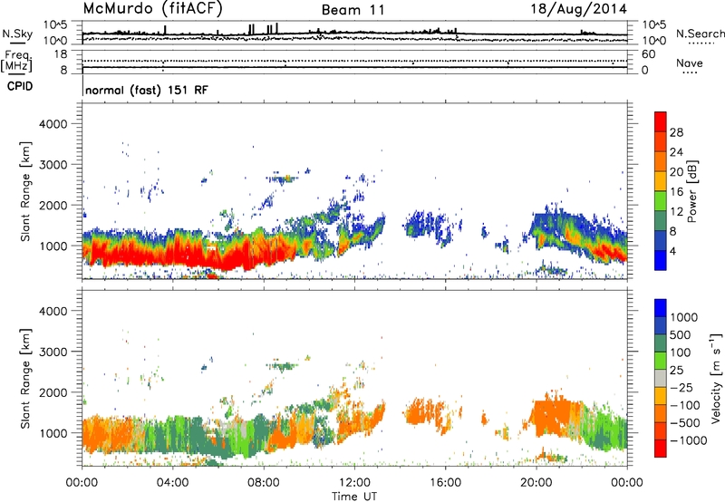Image resolution: width=725 pixels, height=502 pixels.
Task: Click the "Nave" legend label
Action: [x=690, y=63]
